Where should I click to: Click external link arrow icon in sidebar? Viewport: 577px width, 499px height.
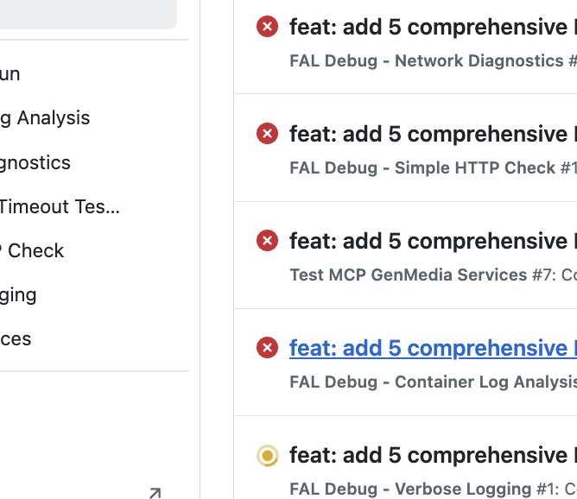(155, 493)
